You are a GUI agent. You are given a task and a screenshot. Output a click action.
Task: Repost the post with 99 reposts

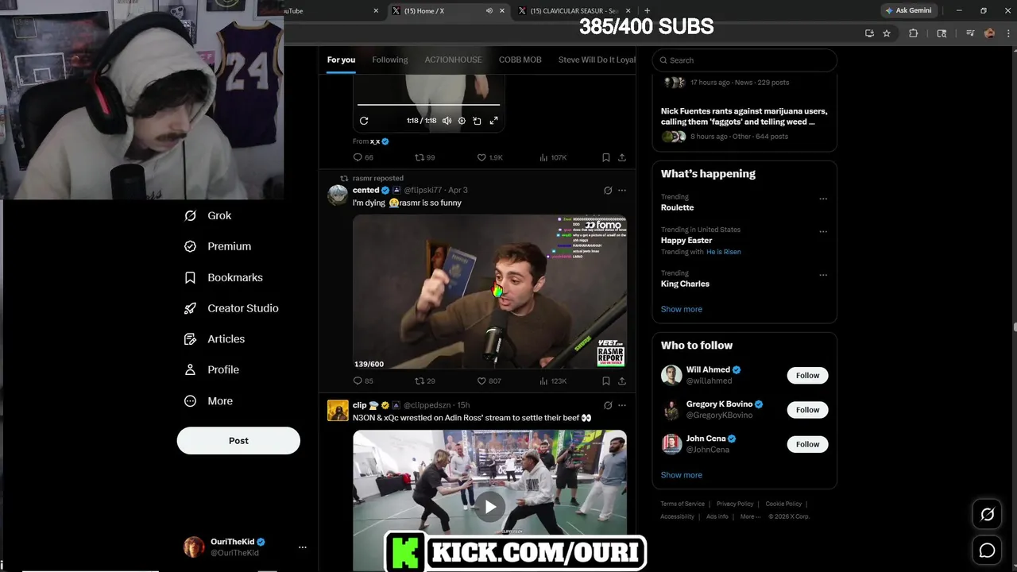(425, 157)
